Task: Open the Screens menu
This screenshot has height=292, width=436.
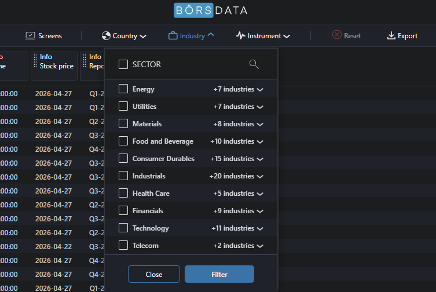Action: pyautogui.click(x=43, y=35)
